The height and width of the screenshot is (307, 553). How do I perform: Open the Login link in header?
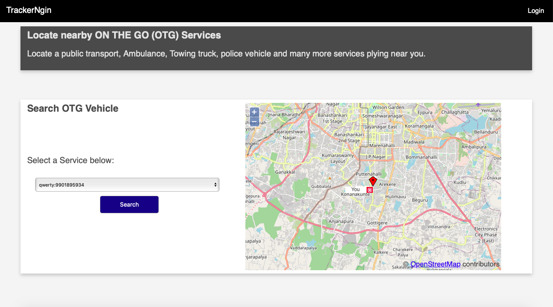point(535,11)
